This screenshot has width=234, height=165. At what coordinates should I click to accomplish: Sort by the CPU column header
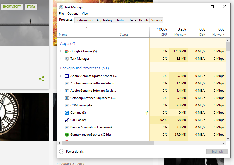coord(159,32)
